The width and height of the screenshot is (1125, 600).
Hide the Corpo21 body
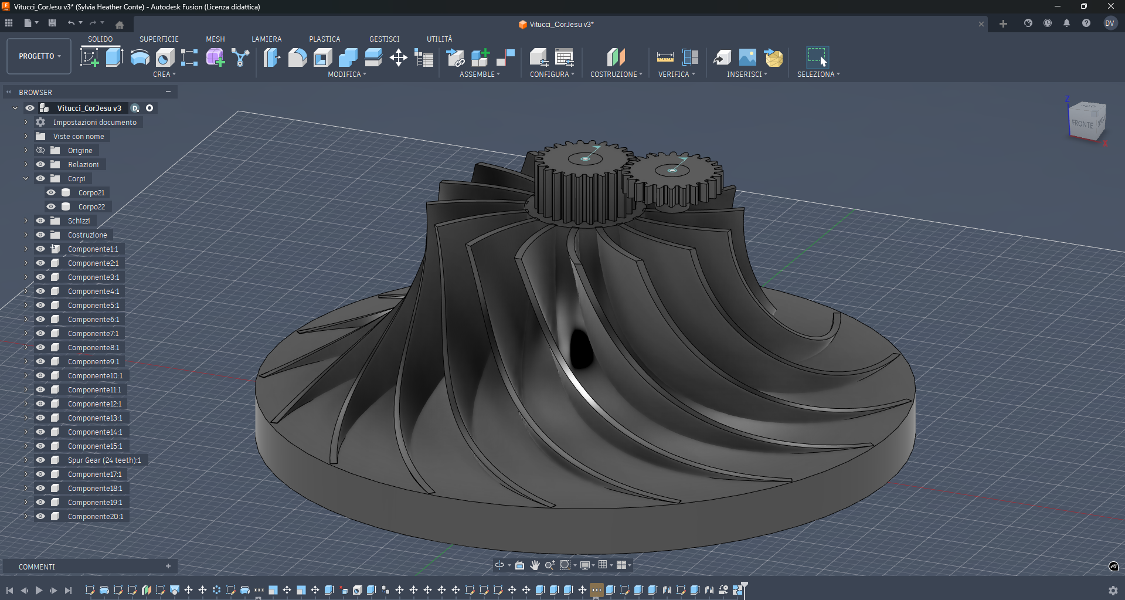click(x=51, y=192)
